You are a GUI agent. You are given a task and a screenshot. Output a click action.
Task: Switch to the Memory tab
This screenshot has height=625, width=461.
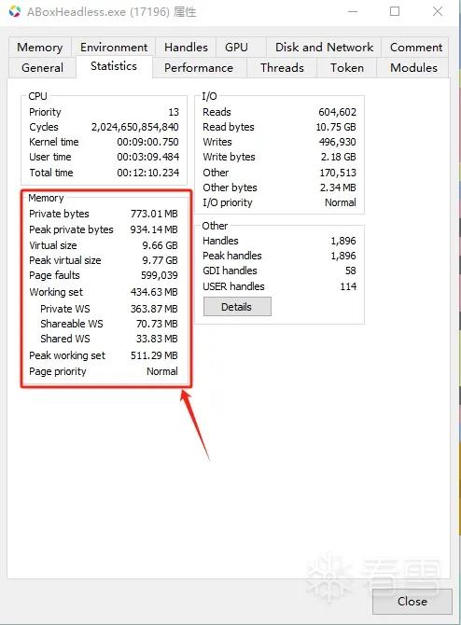(x=40, y=48)
